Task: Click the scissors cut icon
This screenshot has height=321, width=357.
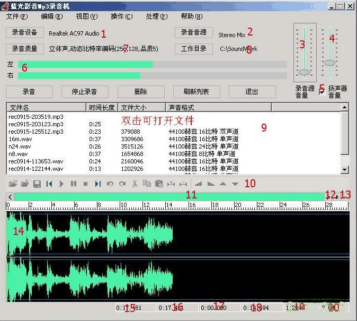Action: (135, 184)
